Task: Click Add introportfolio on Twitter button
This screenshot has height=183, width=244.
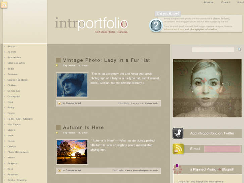Action: click(x=212, y=133)
